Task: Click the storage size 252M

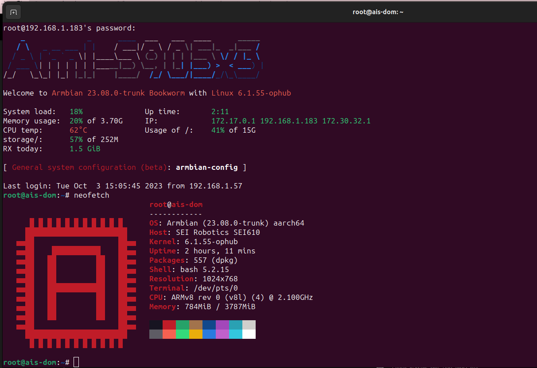Action: (109, 139)
